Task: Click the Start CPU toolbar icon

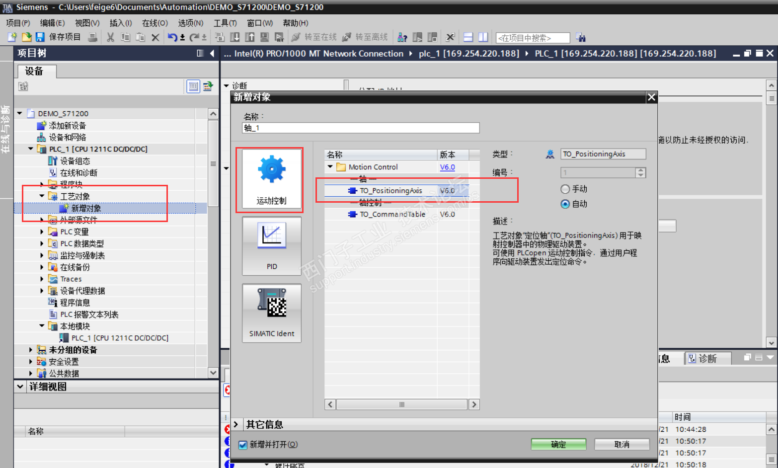Action: 417,37
